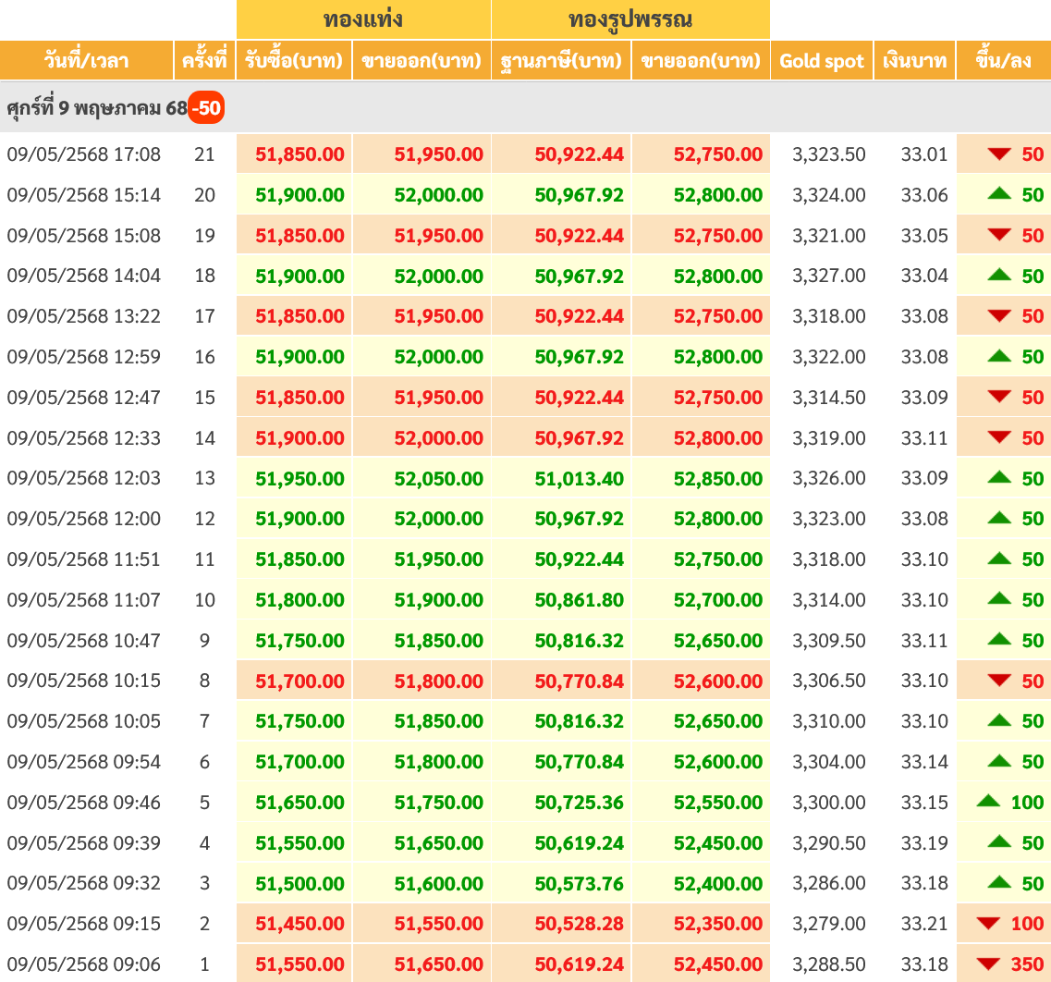The width and height of the screenshot is (1051, 982).
Task: Click sell price 52,050.00 in row 13
Action: click(438, 479)
